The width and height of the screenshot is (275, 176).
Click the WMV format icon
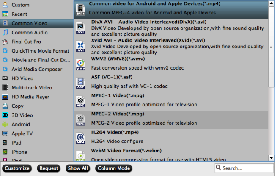pyautogui.click(x=81, y=65)
